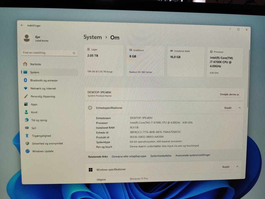Click the Tilgængelighed accessibility icon
265x199 pixels.
27,135
